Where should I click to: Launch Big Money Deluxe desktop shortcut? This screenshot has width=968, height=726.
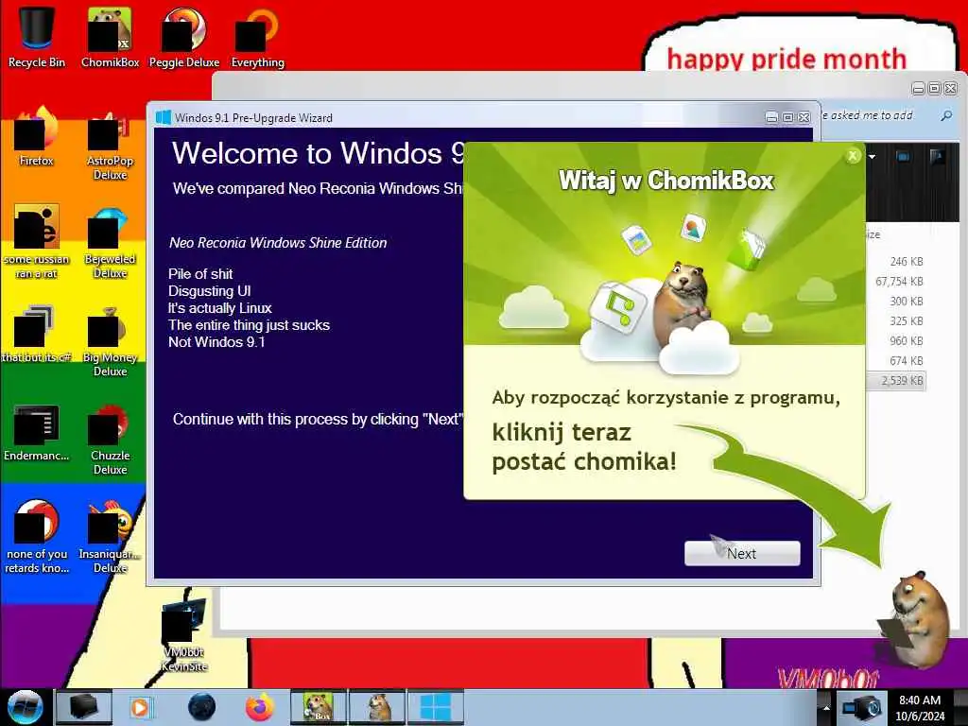click(110, 340)
